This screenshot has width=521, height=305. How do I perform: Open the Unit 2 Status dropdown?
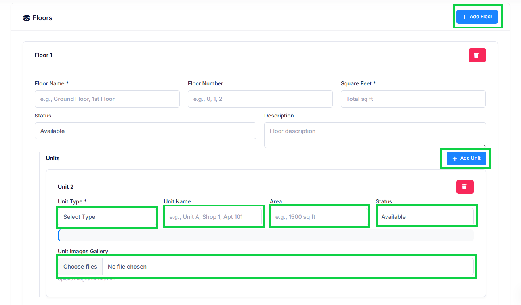[425, 217]
